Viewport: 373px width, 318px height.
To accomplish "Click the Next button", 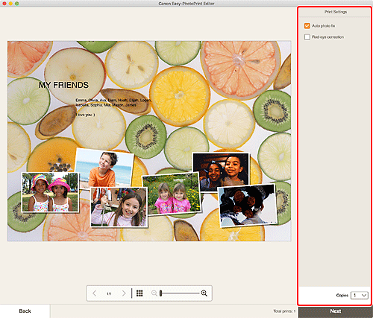I will pos(336,311).
